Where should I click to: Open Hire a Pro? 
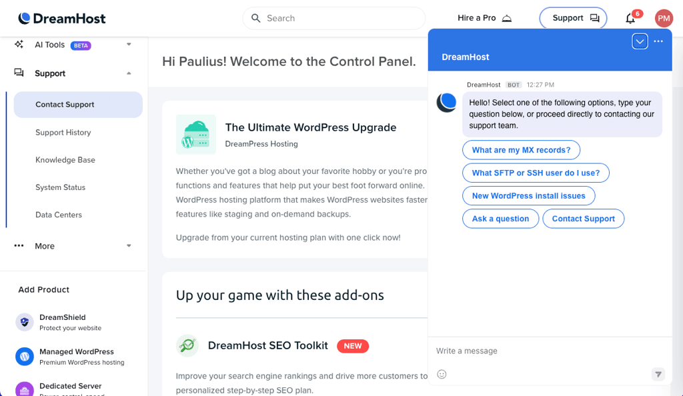pos(484,18)
